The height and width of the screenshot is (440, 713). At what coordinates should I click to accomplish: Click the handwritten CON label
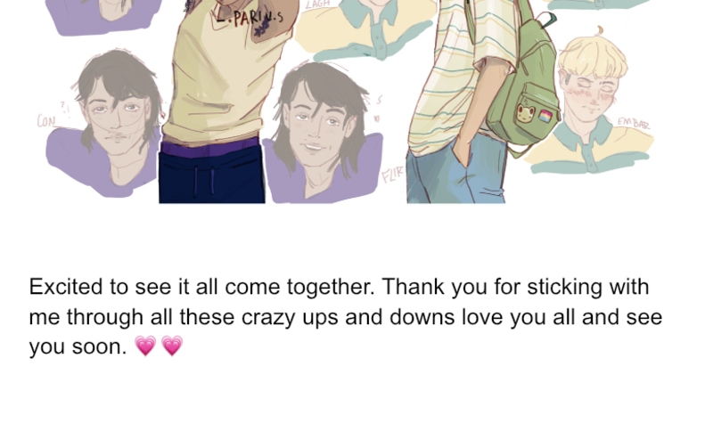46,121
